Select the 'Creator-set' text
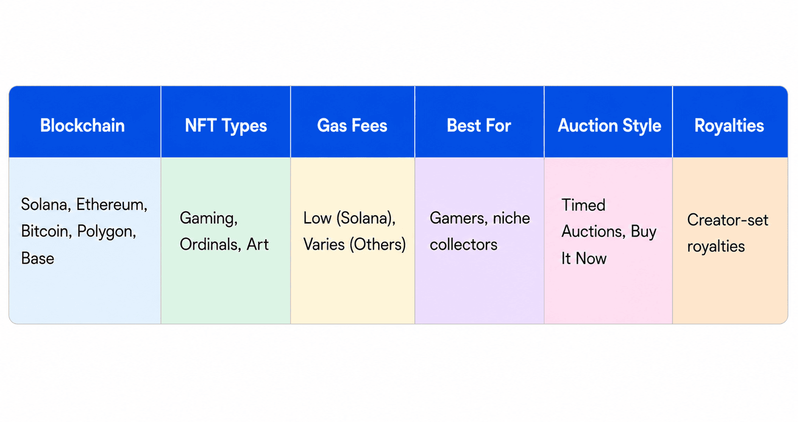 tap(728, 220)
